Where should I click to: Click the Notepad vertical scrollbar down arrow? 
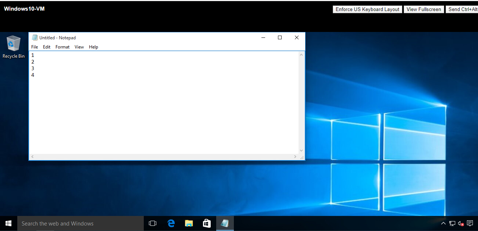coord(302,151)
